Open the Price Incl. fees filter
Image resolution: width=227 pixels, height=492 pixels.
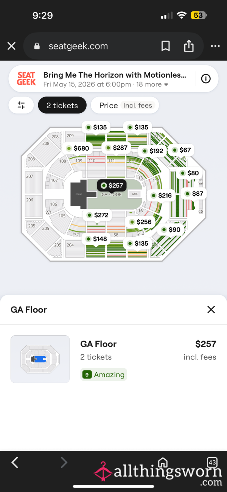pos(125,105)
